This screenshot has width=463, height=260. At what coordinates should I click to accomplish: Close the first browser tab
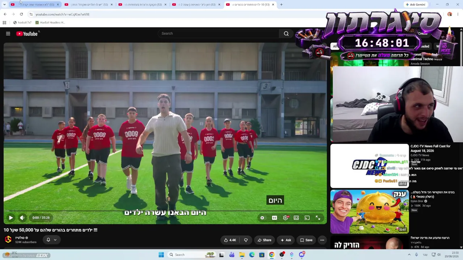click(58, 5)
